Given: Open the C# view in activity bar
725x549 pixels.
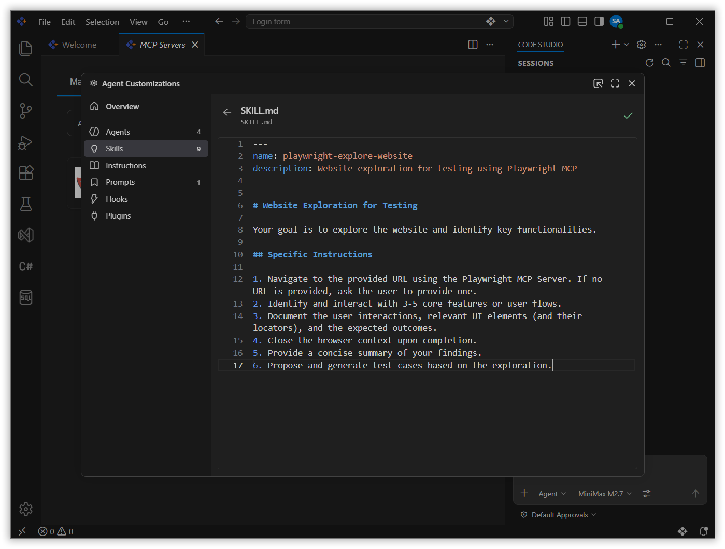Looking at the screenshot, I should [x=25, y=266].
